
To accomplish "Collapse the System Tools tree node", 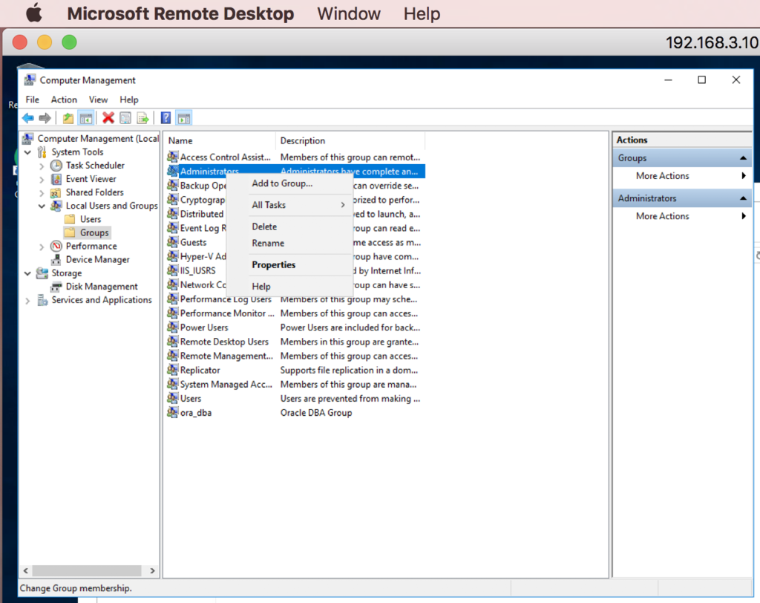I will [27, 152].
